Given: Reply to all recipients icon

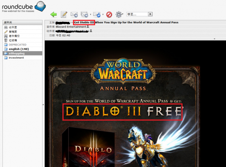Looking at the screenshot, I should pos(84,14).
